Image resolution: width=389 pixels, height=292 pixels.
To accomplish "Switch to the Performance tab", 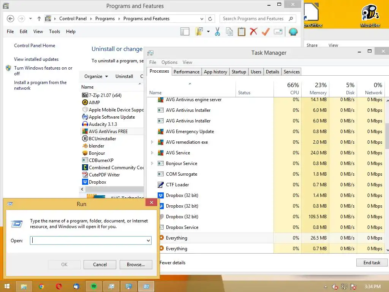I will click(186, 72).
